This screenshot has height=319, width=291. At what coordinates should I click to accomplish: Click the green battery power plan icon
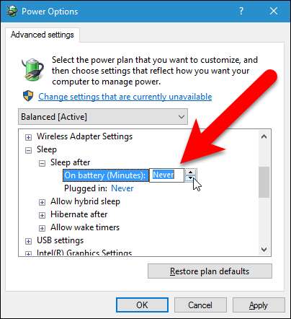[32, 69]
